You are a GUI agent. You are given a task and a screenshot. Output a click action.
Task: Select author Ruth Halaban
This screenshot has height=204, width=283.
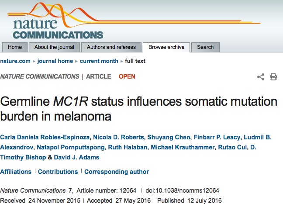(128, 147)
